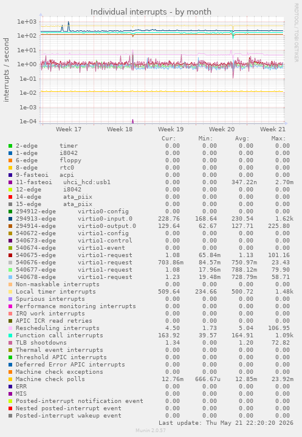Click the RRDTOOL / TOBI OETIKER watermark
Image resolution: width=302 pixels, height=437 pixels.
click(296, 33)
